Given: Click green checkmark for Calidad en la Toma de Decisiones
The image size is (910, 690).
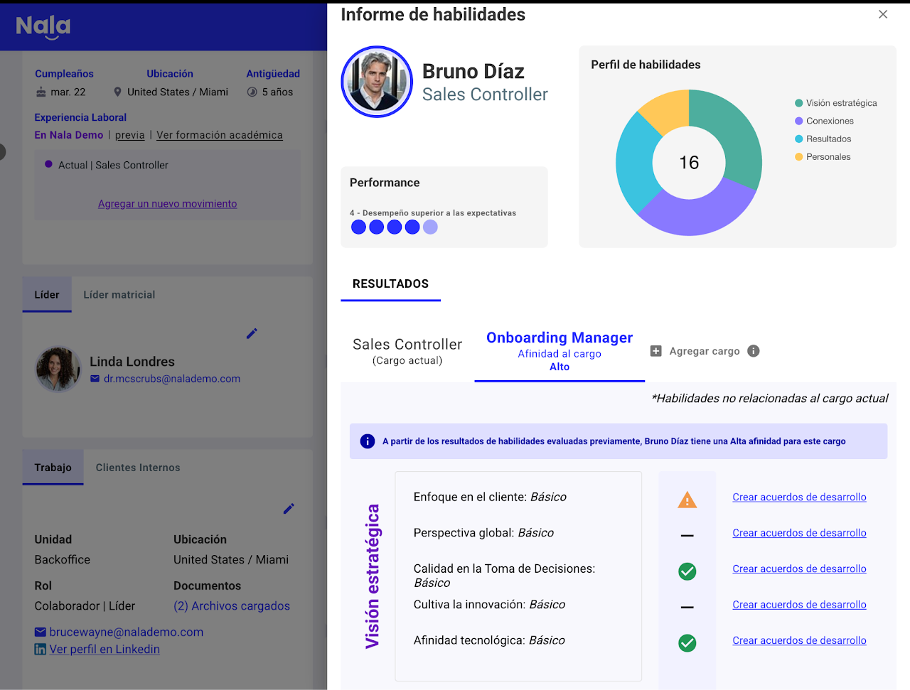Looking at the screenshot, I should point(687,571).
